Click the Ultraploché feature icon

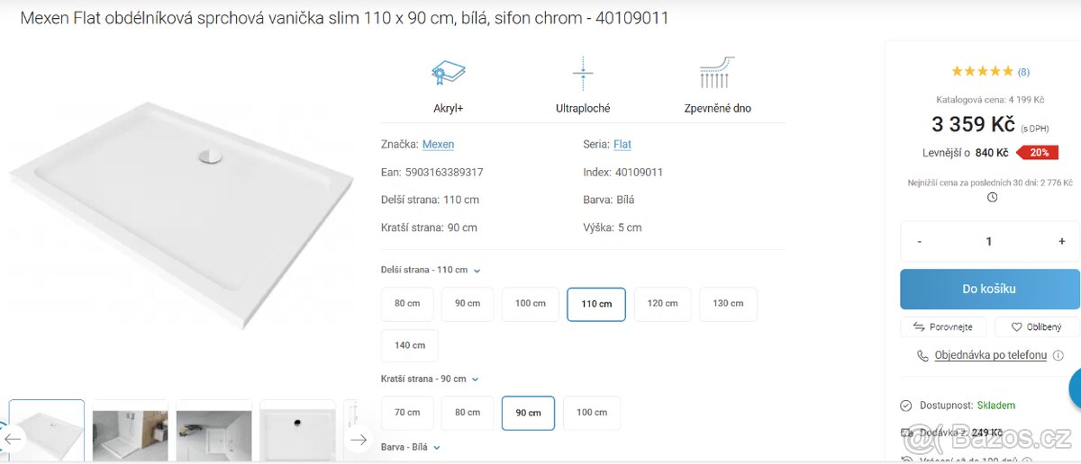583,74
